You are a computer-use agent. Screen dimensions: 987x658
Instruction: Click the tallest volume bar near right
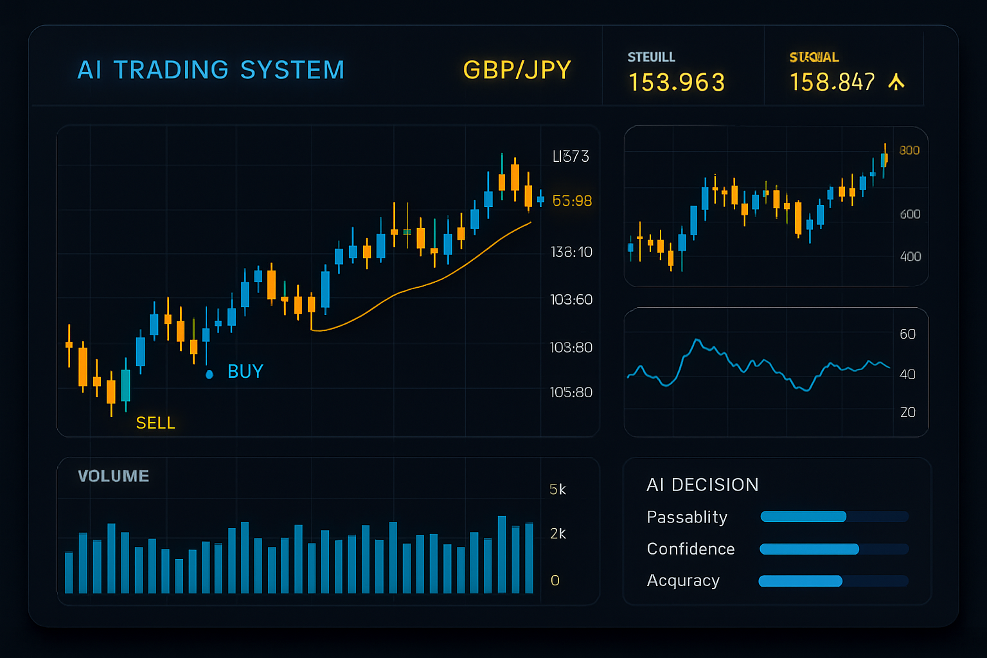502,554
